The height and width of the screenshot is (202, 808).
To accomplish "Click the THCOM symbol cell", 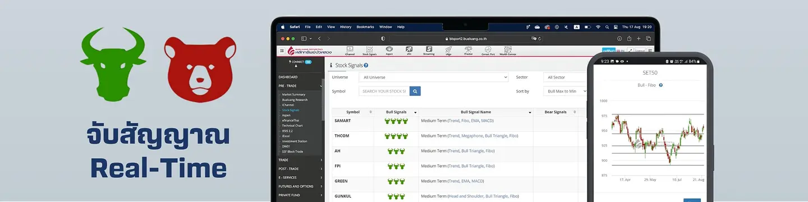I will 353,139.
